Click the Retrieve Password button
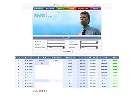Viewport: 134px width, 100px height. [x=61, y=5]
